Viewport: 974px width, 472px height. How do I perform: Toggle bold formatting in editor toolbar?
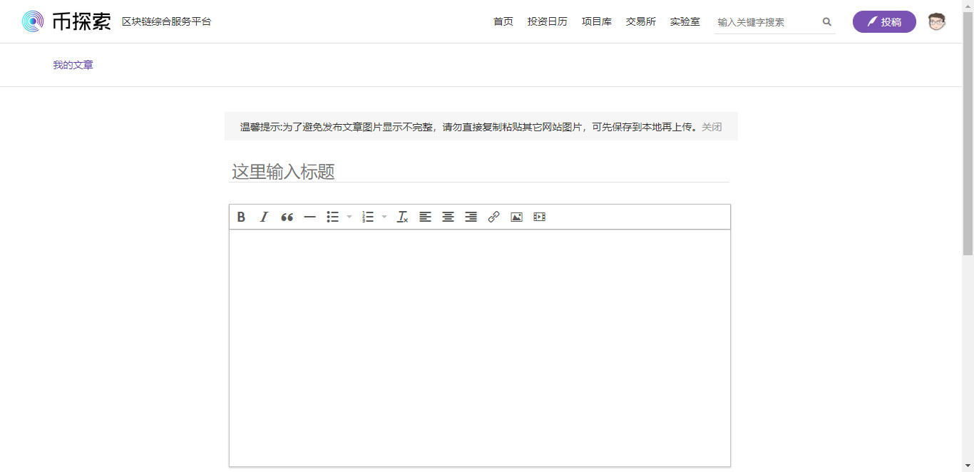pos(241,217)
